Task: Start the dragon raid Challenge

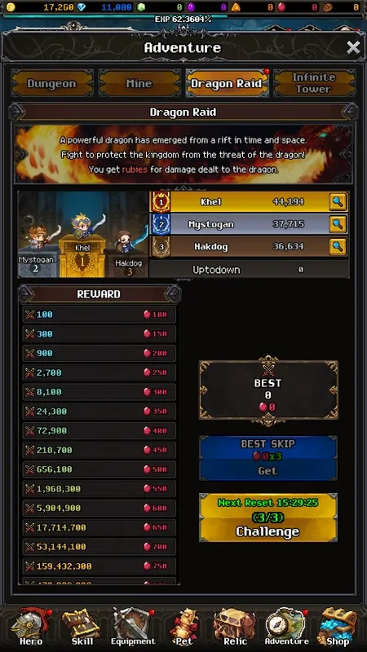Action: 268,518
